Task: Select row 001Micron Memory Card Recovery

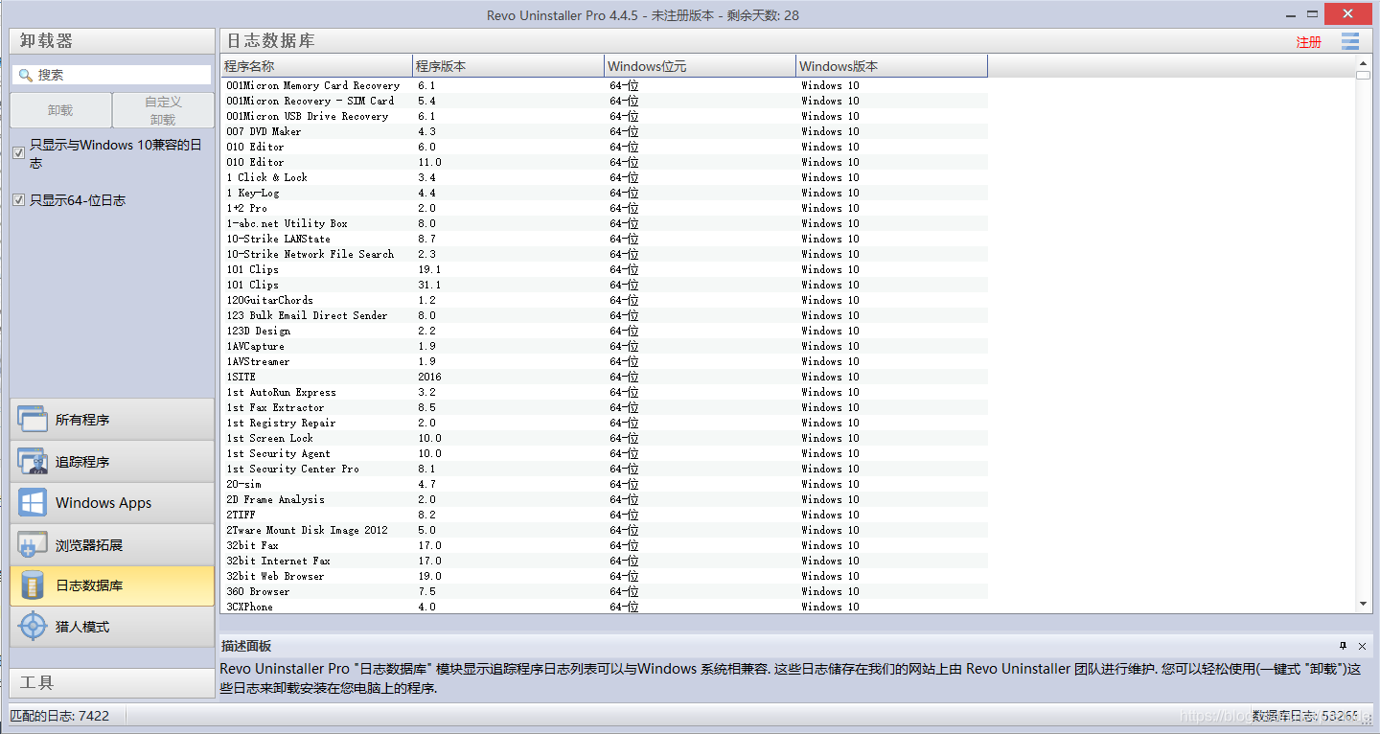Action: 604,85
